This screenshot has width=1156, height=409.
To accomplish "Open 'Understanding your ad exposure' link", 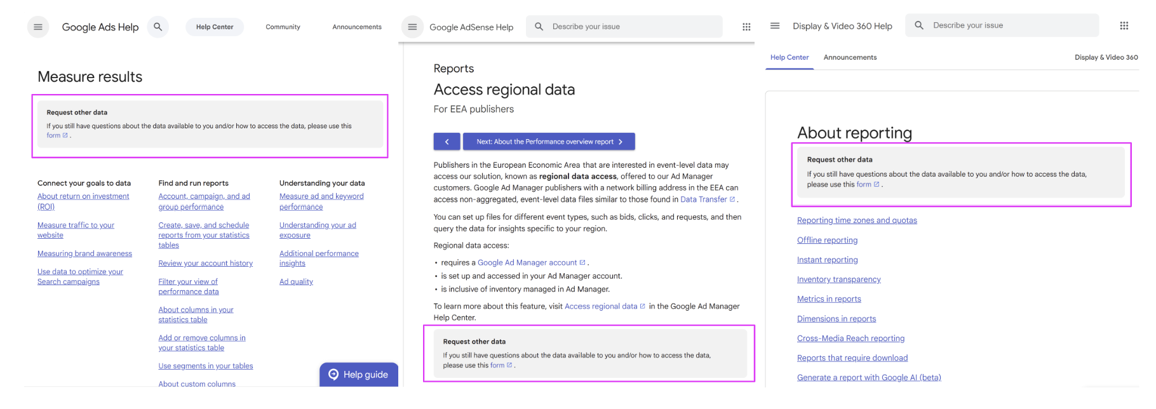I will [x=318, y=230].
